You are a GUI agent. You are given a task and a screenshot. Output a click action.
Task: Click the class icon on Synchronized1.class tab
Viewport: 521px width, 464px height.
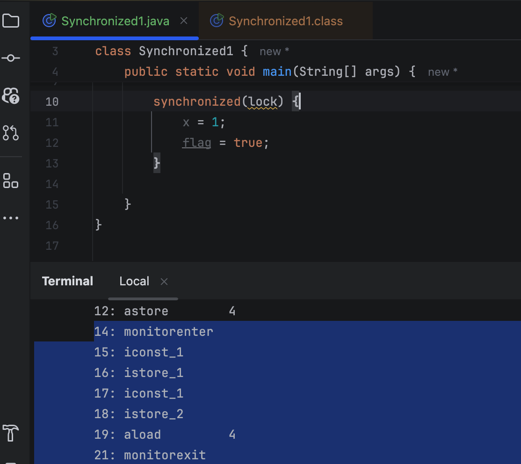click(217, 20)
